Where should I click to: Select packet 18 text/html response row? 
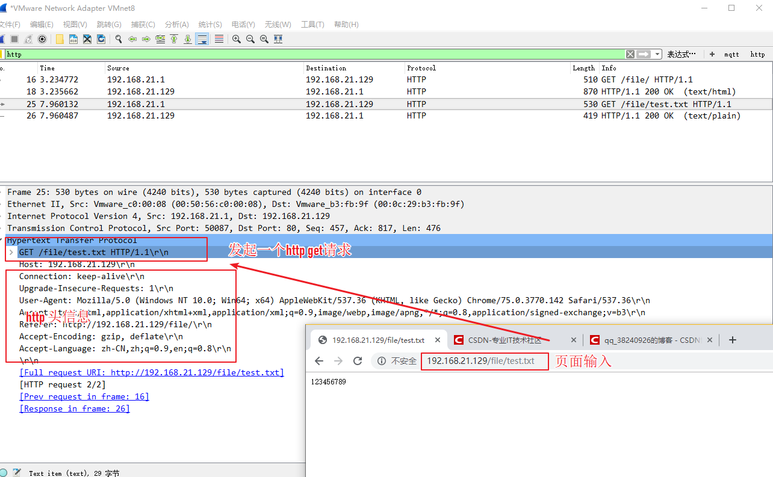point(386,91)
